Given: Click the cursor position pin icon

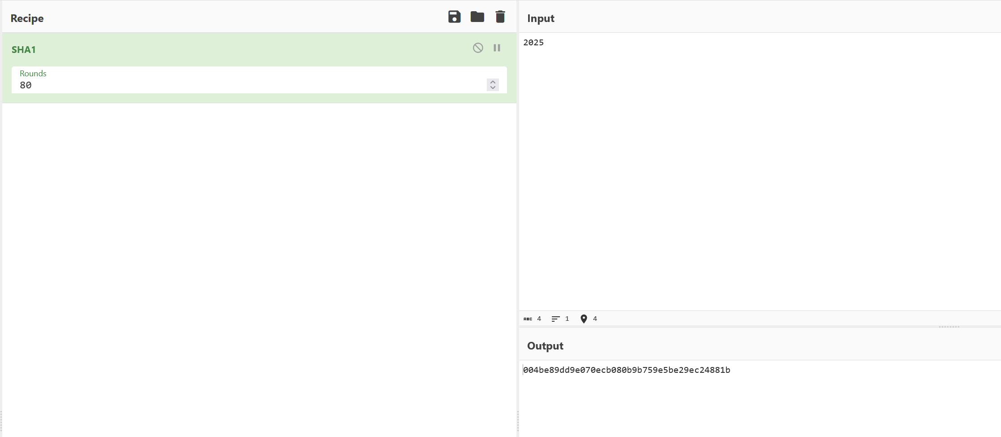Looking at the screenshot, I should 584,319.
